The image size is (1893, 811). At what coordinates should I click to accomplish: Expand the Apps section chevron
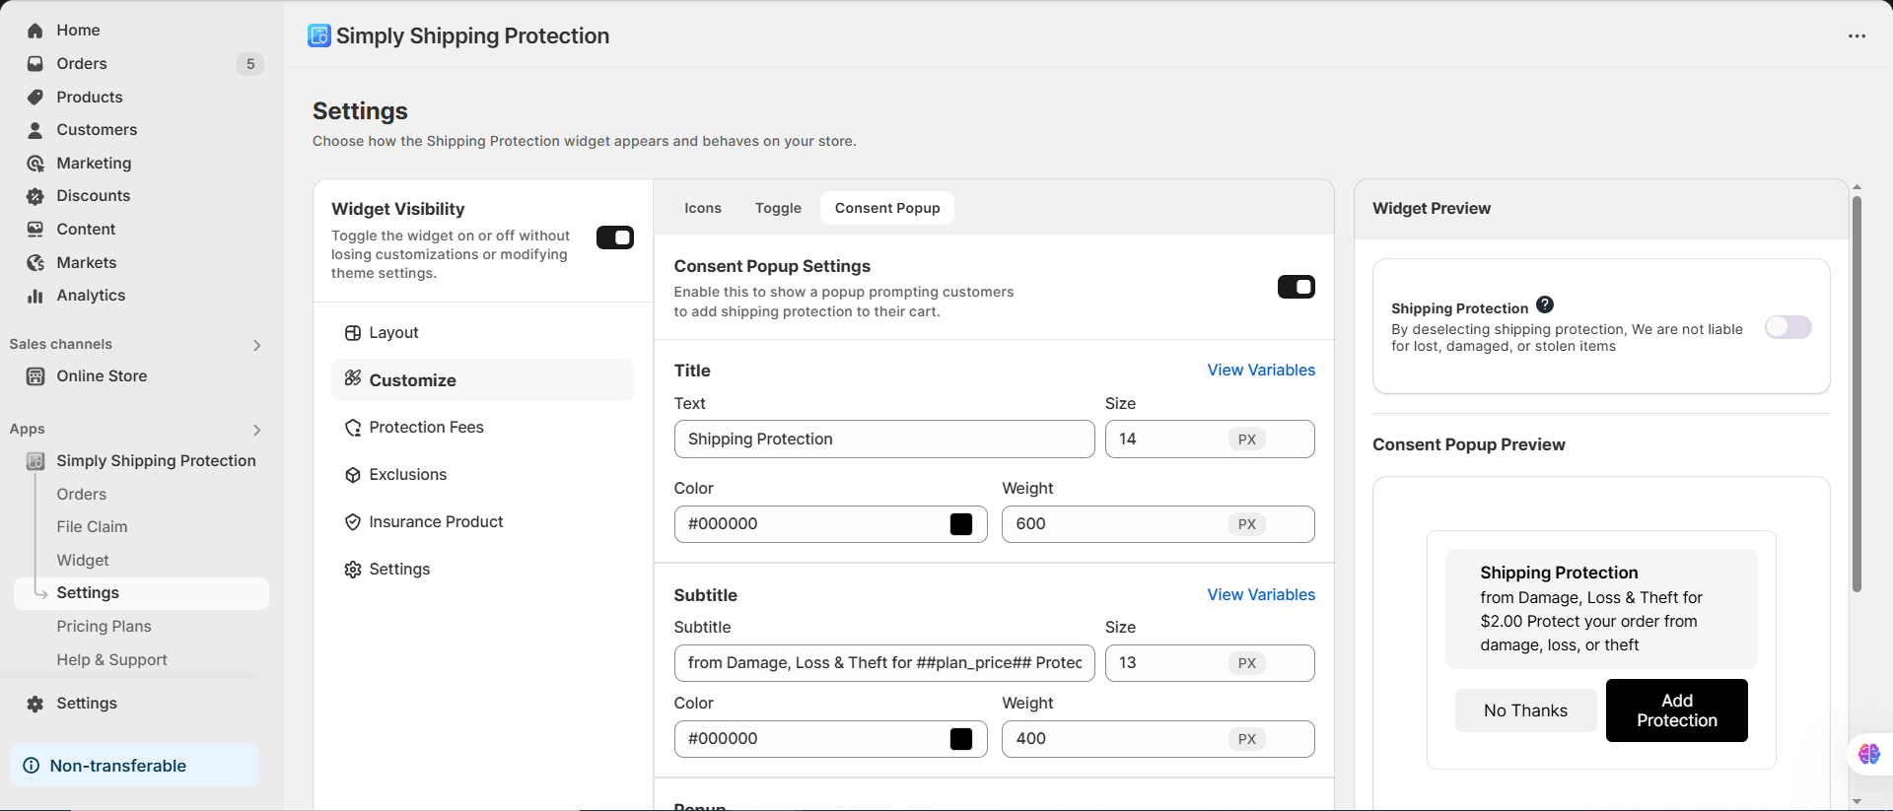click(257, 430)
